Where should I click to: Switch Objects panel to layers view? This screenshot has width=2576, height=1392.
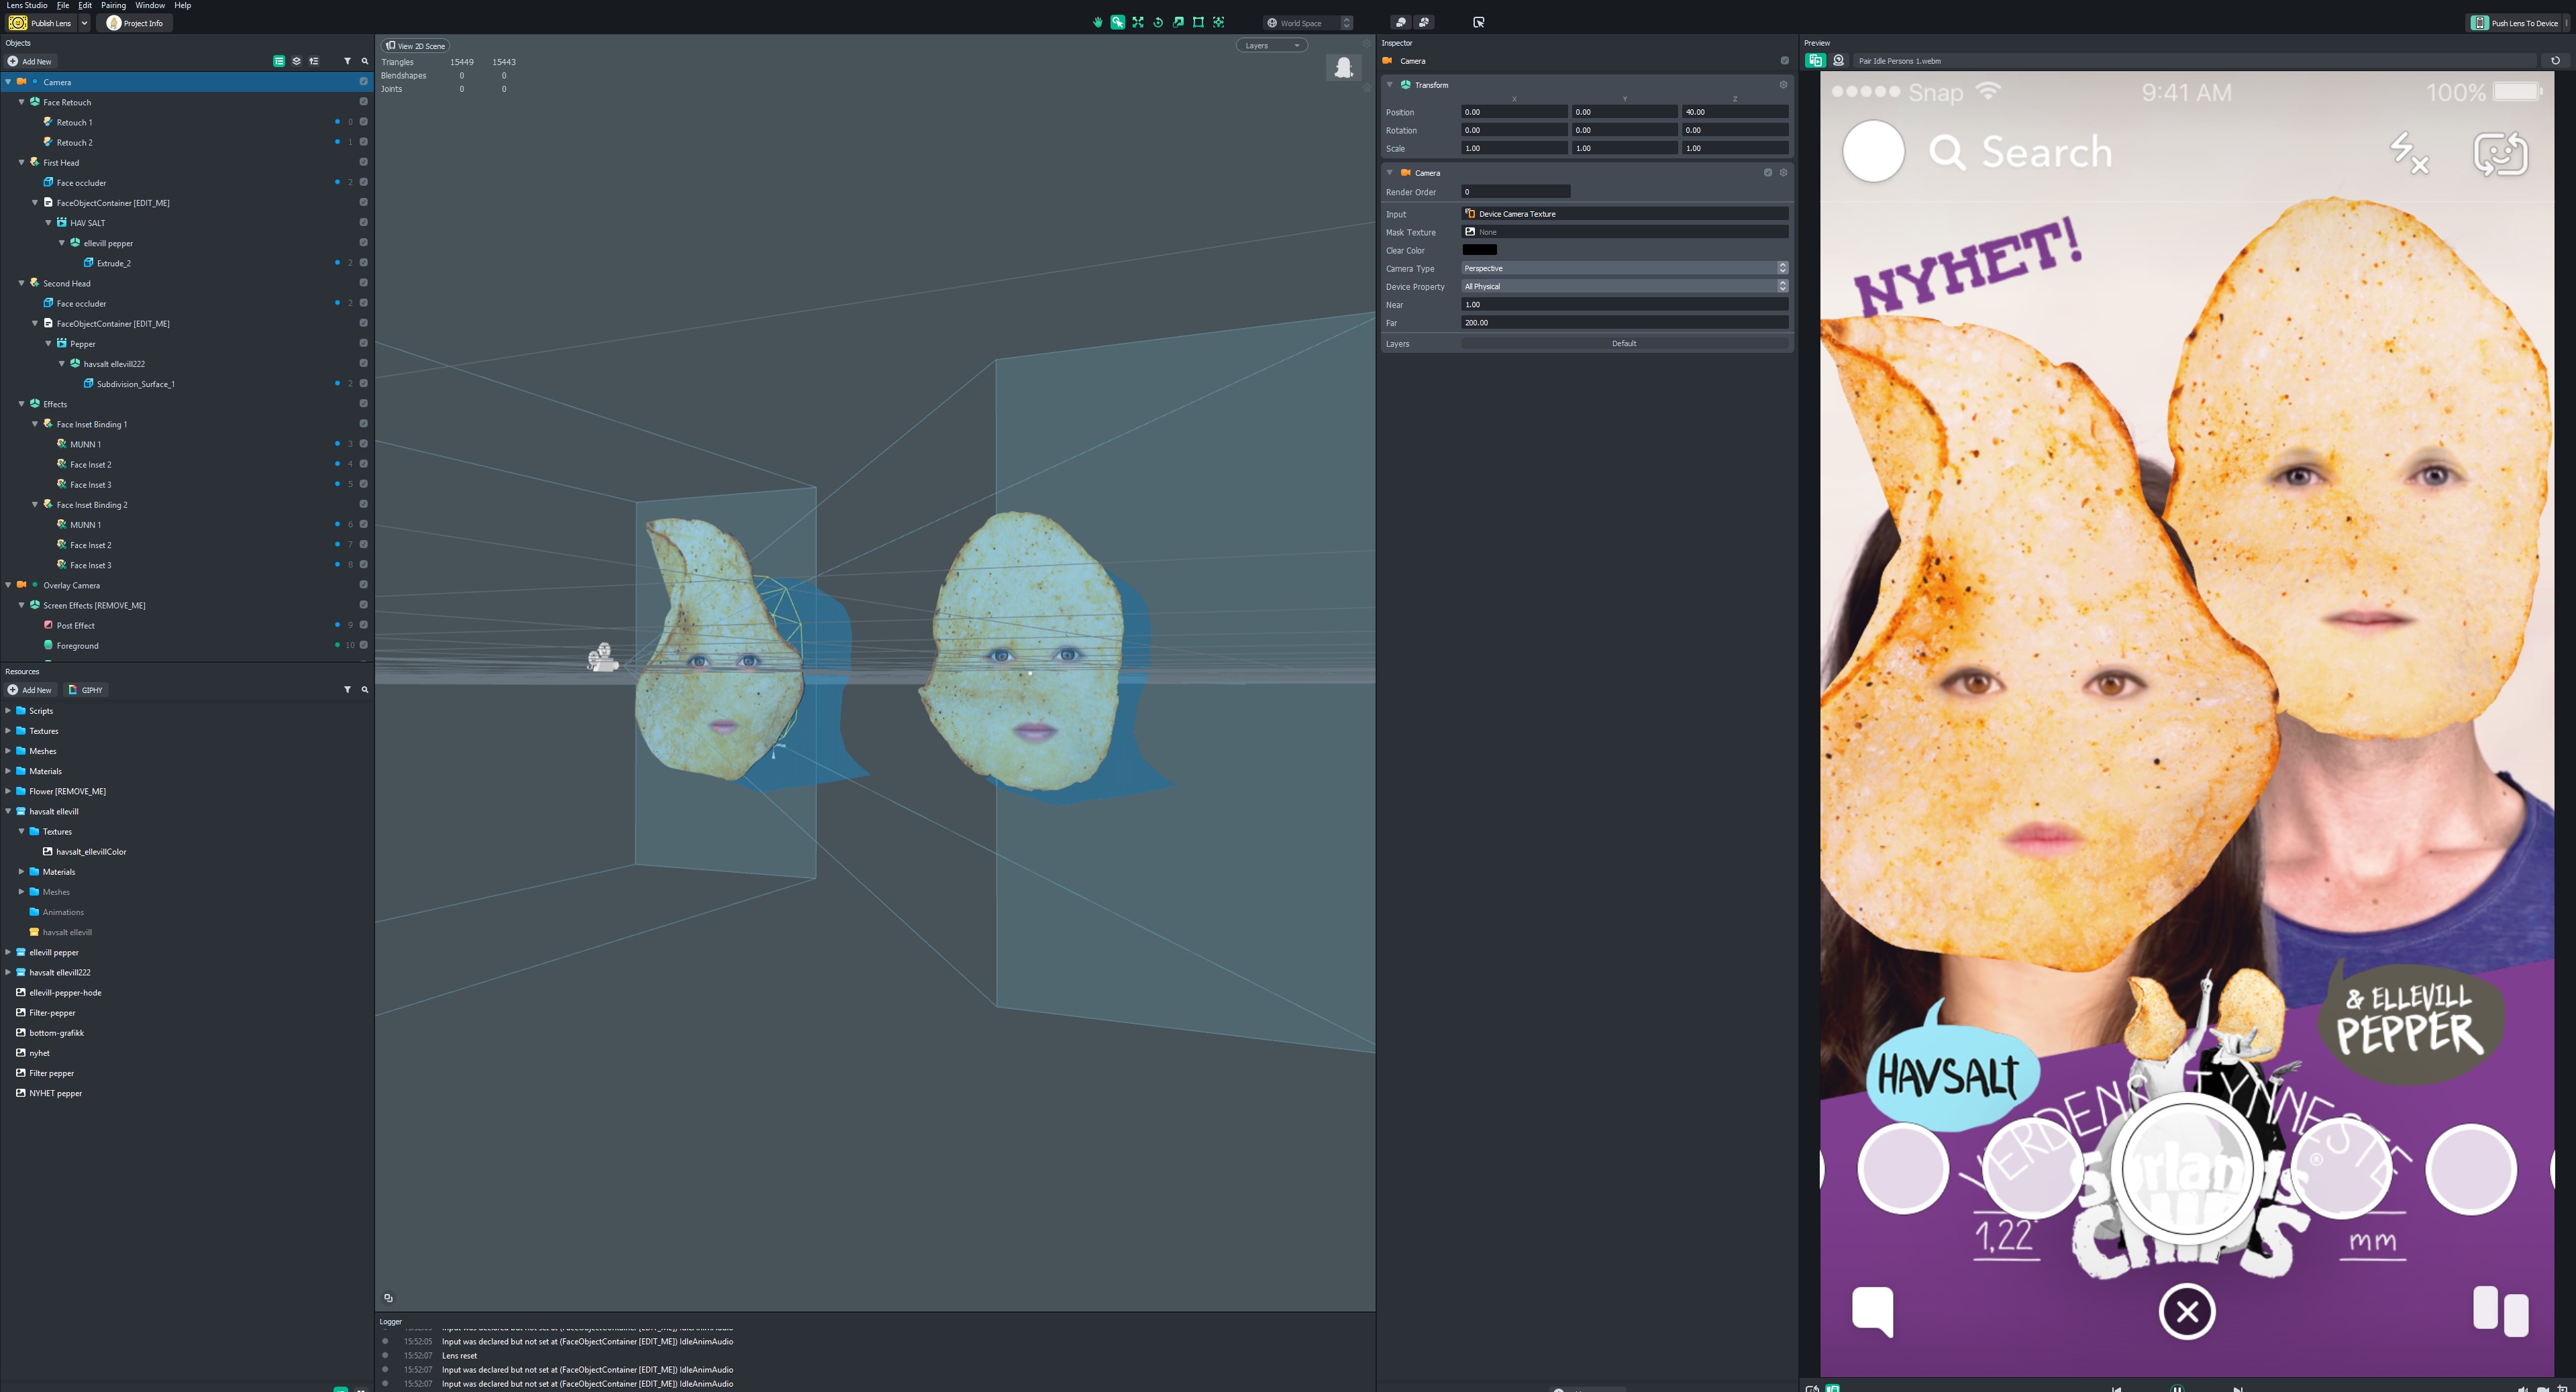pos(296,61)
